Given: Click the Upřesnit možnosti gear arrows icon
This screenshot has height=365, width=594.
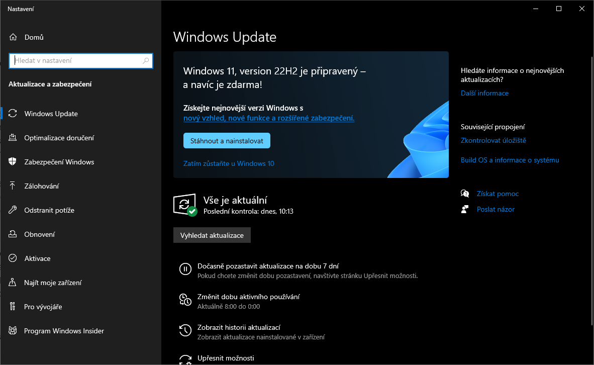Looking at the screenshot, I should click(185, 359).
